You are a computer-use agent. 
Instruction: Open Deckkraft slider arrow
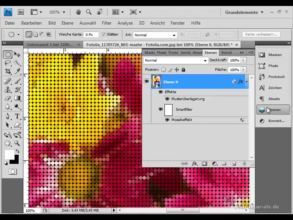[x=243, y=60]
